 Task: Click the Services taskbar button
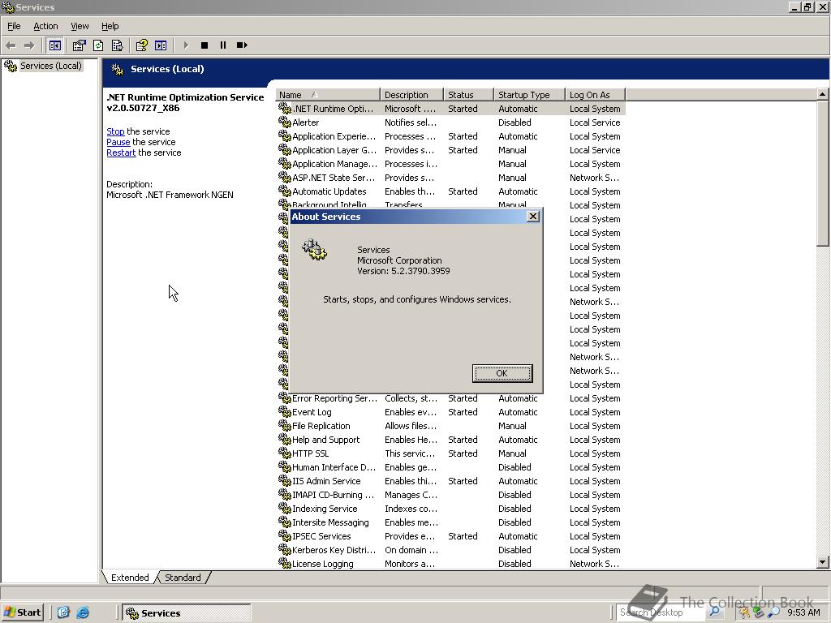(x=187, y=613)
